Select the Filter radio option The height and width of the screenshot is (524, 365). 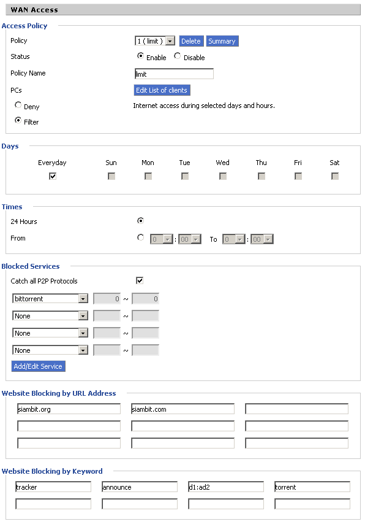[x=18, y=120]
